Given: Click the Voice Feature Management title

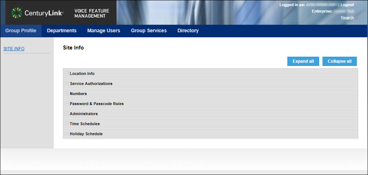Looking at the screenshot, I should pos(92,13).
